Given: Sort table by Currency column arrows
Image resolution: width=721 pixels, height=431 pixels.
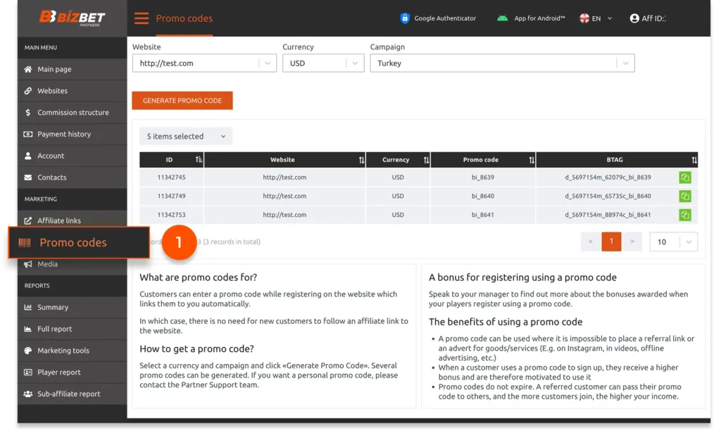Looking at the screenshot, I should pyautogui.click(x=426, y=160).
